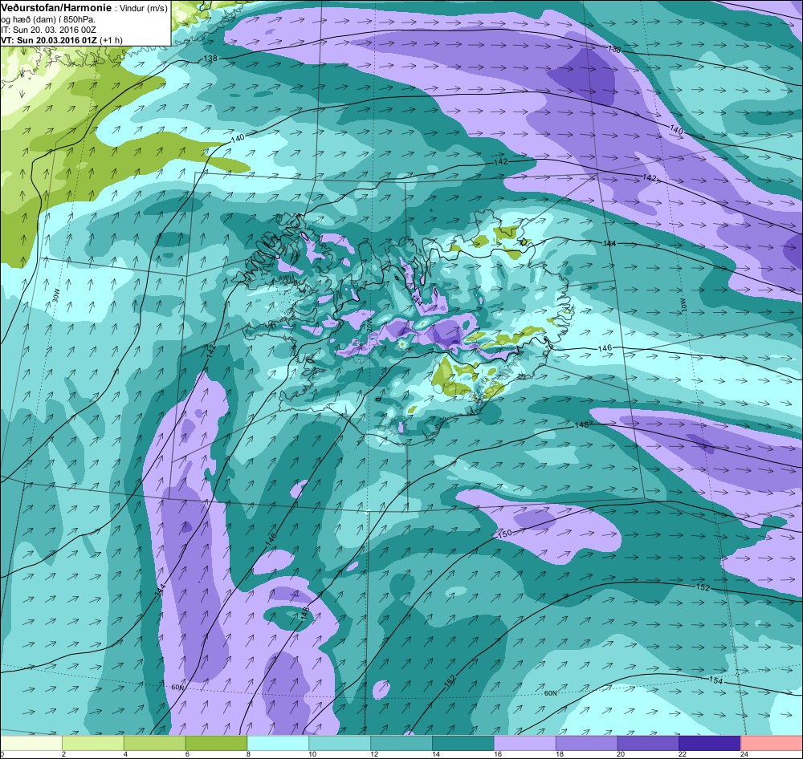This screenshot has height=759, width=803.
Task: Click the medium purple 18–20 m/s legend swatch
Action: pyautogui.click(x=586, y=743)
